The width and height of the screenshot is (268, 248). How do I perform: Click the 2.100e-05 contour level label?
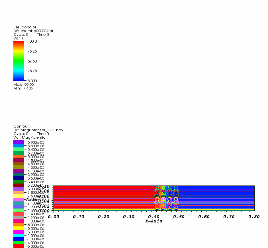coord(36,203)
